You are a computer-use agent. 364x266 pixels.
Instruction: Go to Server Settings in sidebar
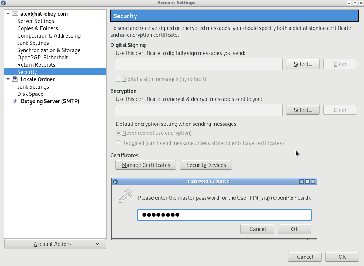pos(35,21)
